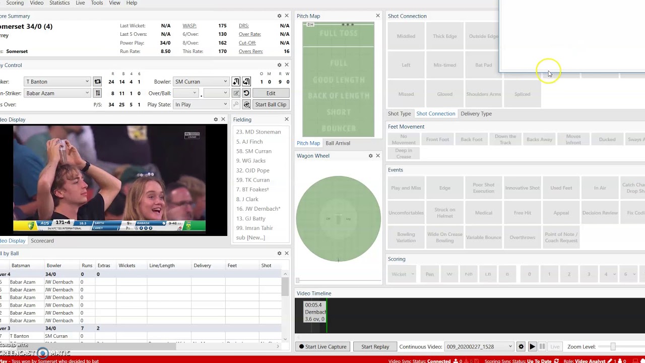Screen dimensions: 645x363
Task: Select fielder 99. Imran Tahir in Fielding list
Action: pyautogui.click(x=254, y=228)
